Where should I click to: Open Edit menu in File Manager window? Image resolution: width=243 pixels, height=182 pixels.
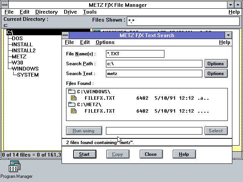pyautogui.click(x=24, y=12)
